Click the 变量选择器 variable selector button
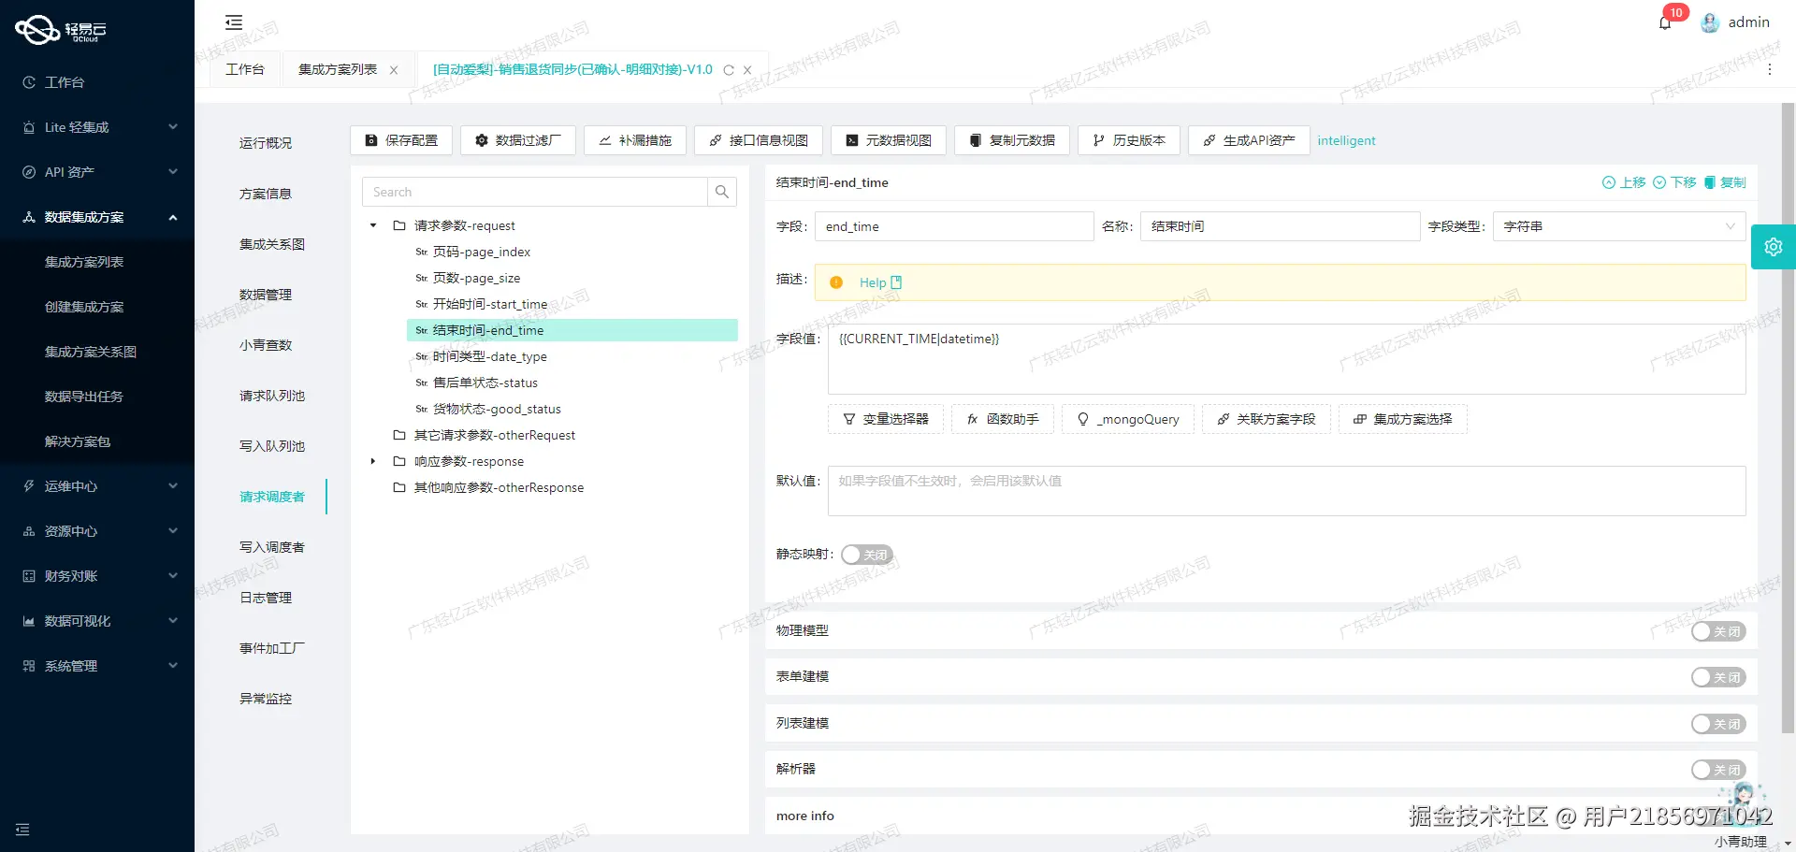 pyautogui.click(x=885, y=419)
